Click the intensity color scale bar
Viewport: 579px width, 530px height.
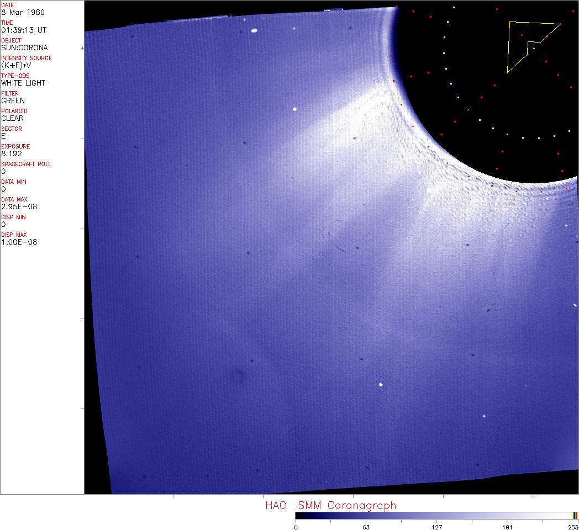(437, 516)
